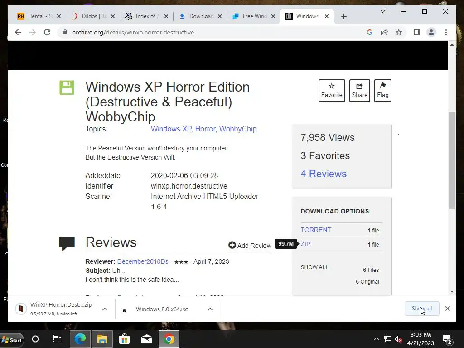The width and height of the screenshot is (464, 348).
Task: Open the tab search chevron
Action: [382, 11]
